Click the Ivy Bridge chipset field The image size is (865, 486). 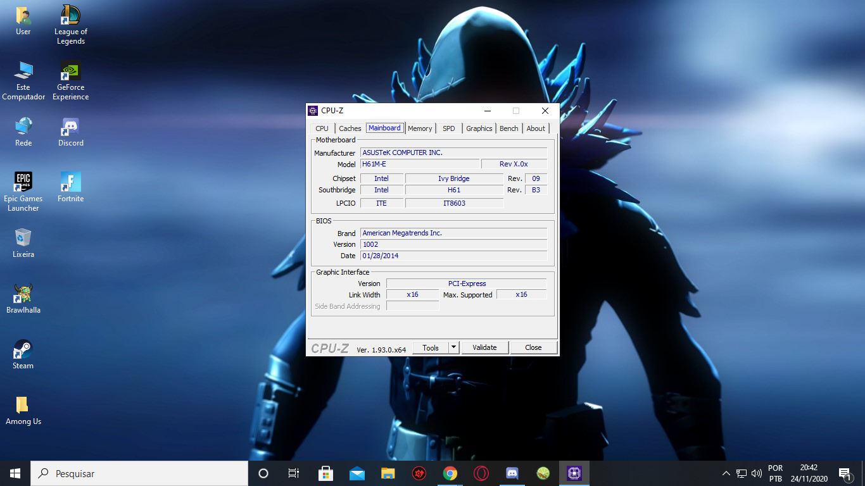pos(454,178)
